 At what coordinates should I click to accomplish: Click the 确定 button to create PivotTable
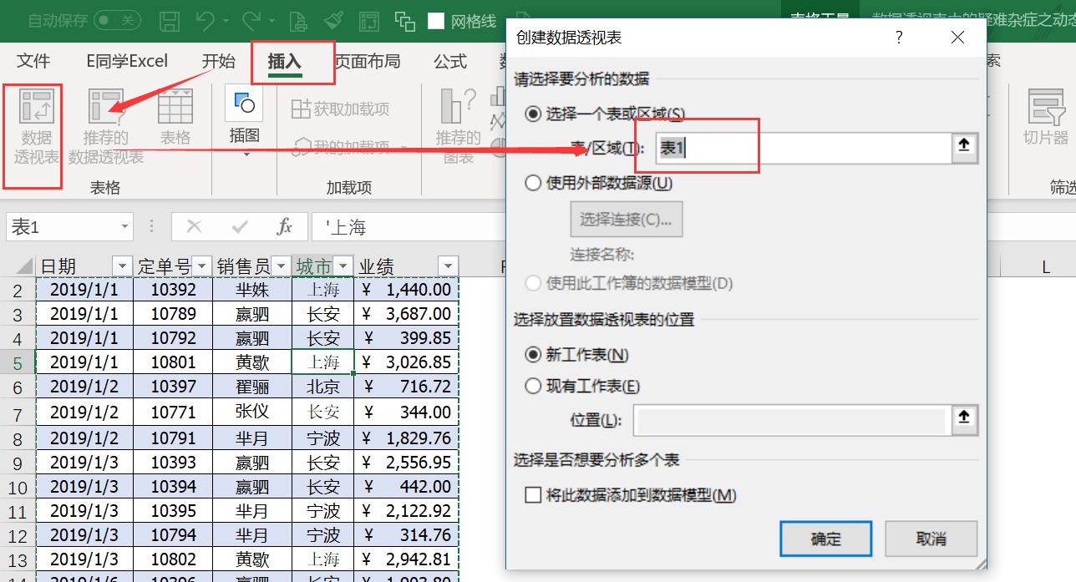click(825, 539)
